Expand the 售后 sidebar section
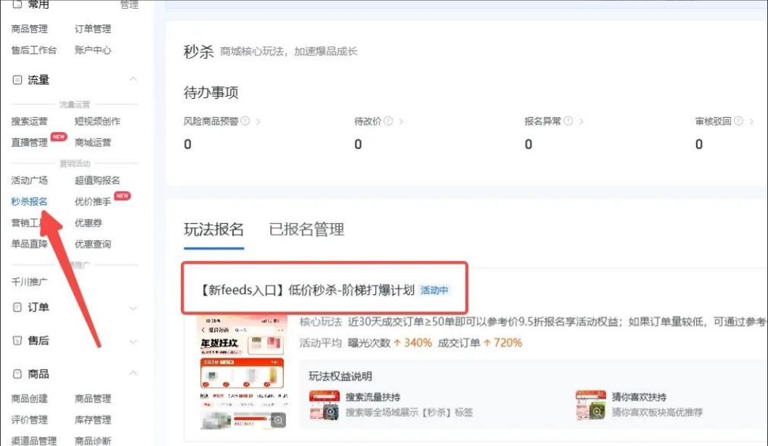The image size is (768, 446). 133,341
